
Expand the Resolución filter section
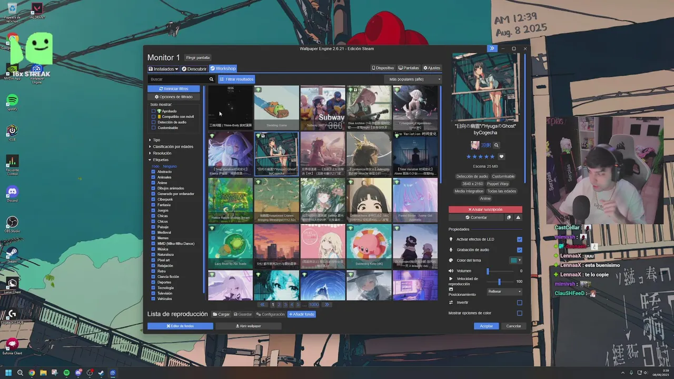click(x=160, y=153)
